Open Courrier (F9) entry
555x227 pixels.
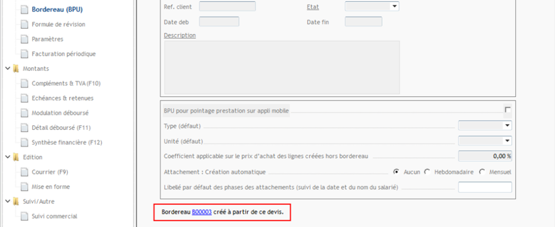[x=50, y=172]
